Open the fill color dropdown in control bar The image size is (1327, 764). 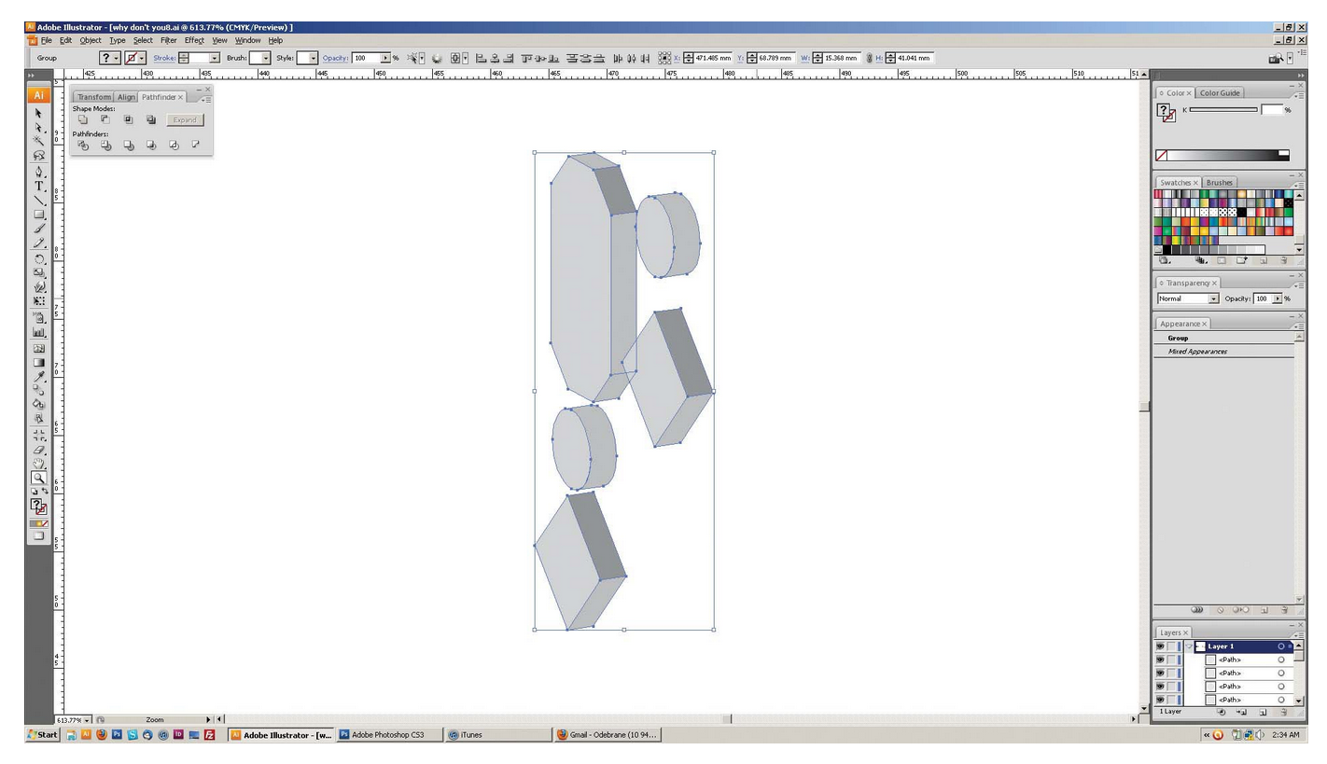tap(117, 58)
